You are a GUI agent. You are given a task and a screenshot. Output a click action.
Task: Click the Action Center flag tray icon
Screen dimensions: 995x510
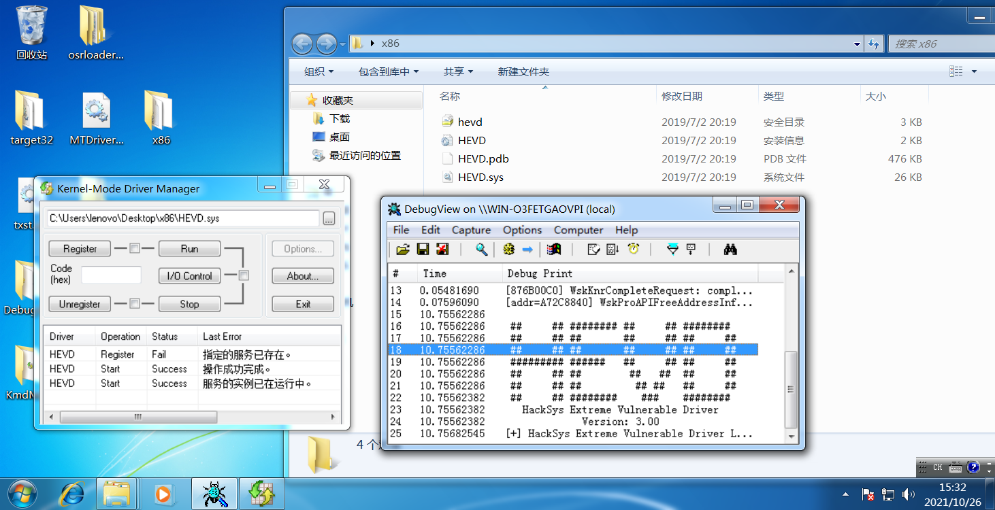pos(868,494)
